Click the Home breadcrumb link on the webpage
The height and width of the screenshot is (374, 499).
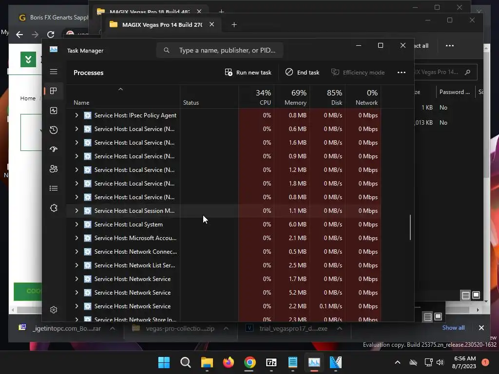(x=28, y=98)
